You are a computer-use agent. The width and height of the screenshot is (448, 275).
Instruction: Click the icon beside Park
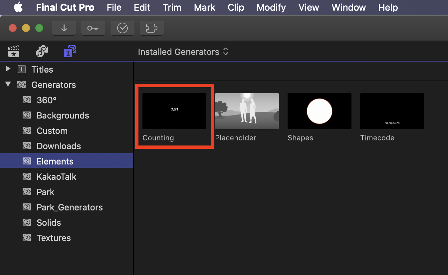click(x=27, y=192)
